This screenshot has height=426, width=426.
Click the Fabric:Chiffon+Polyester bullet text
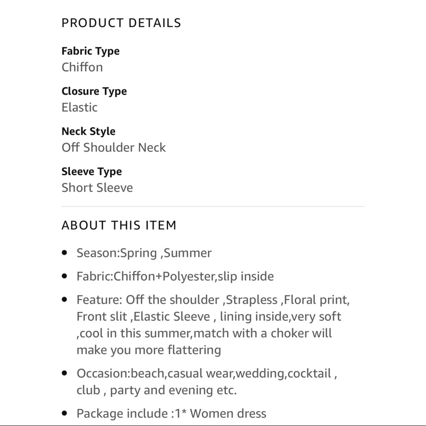(x=175, y=276)
